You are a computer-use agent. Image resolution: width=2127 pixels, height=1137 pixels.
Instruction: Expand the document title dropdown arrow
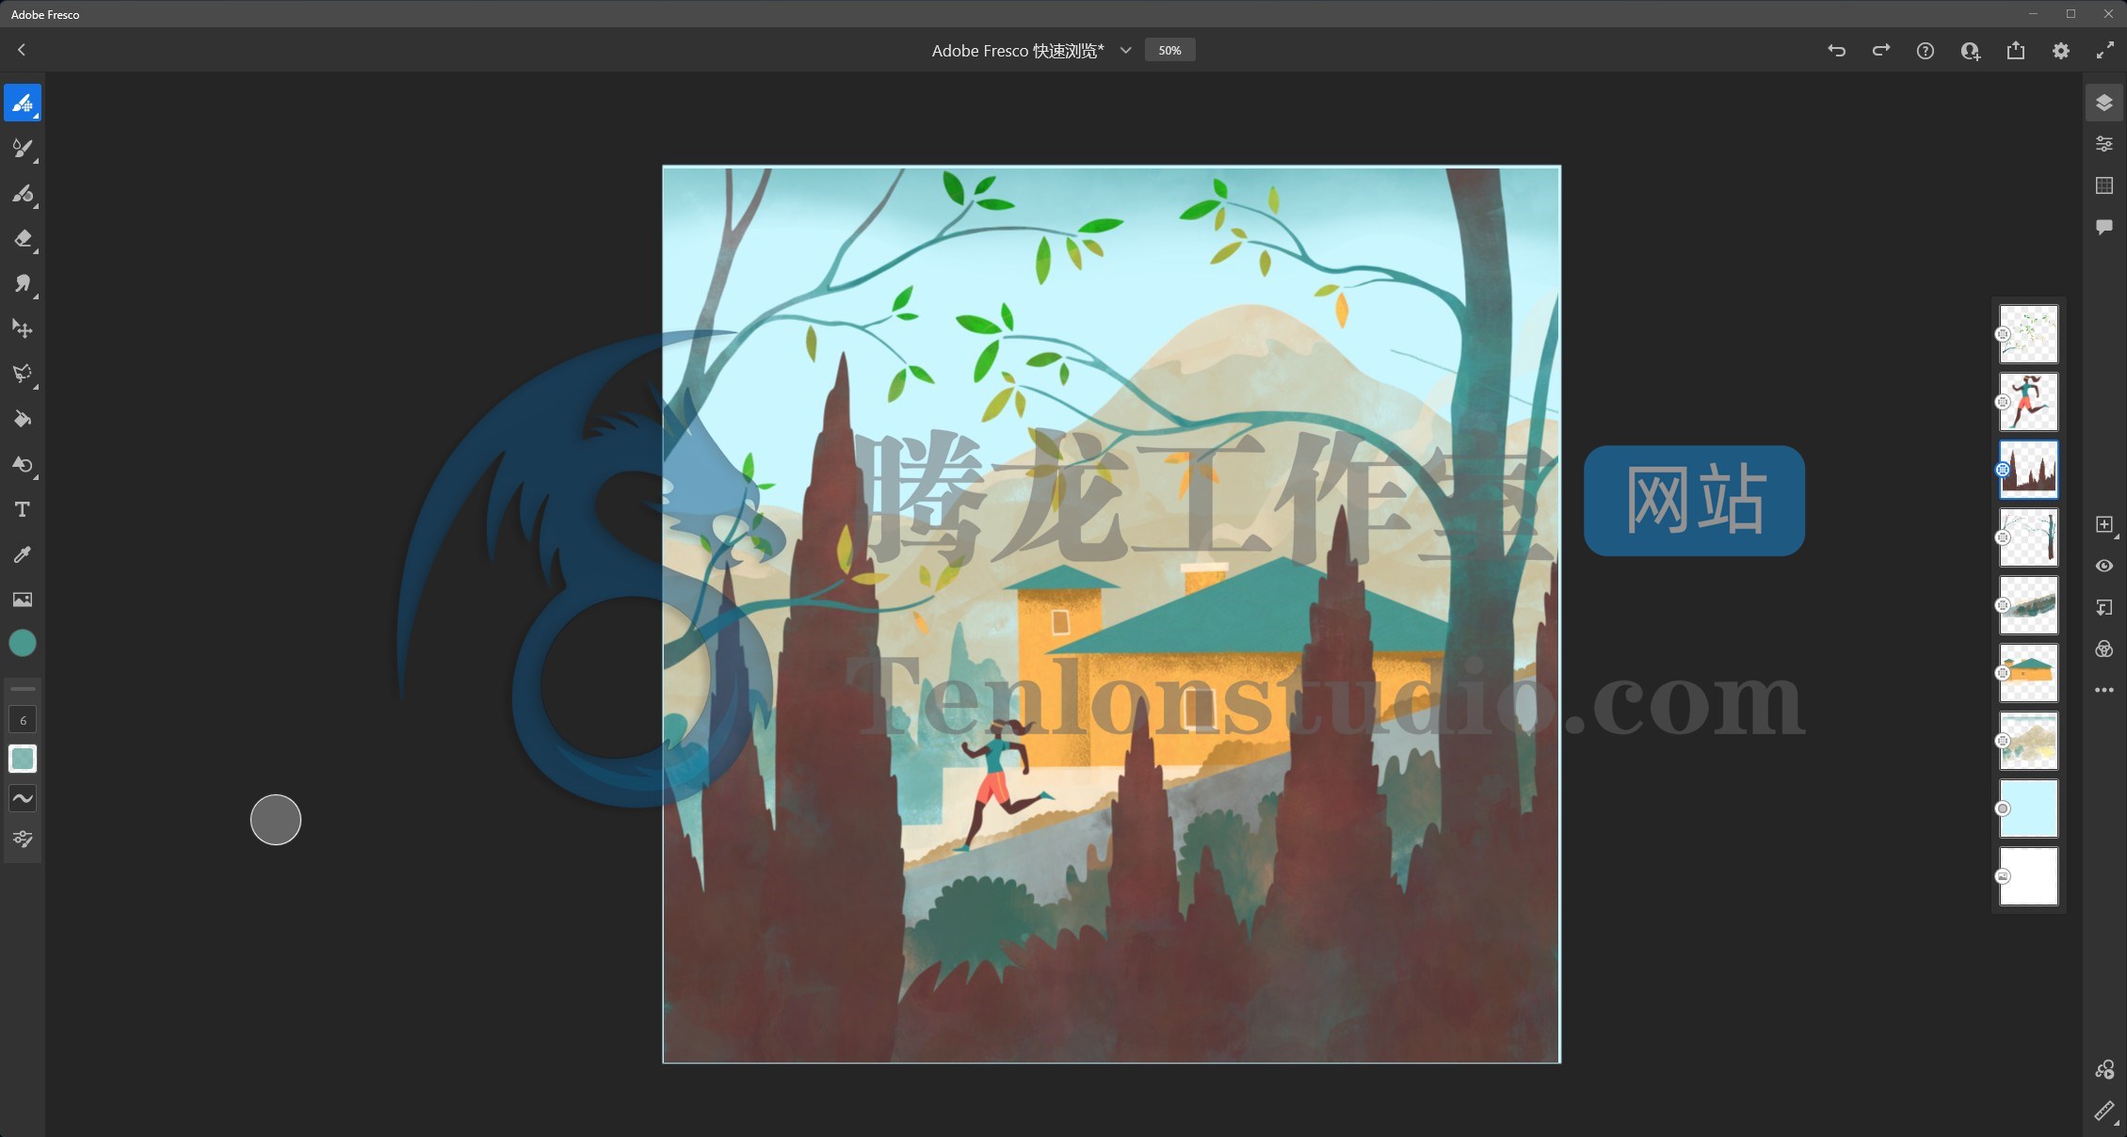pyautogui.click(x=1125, y=51)
